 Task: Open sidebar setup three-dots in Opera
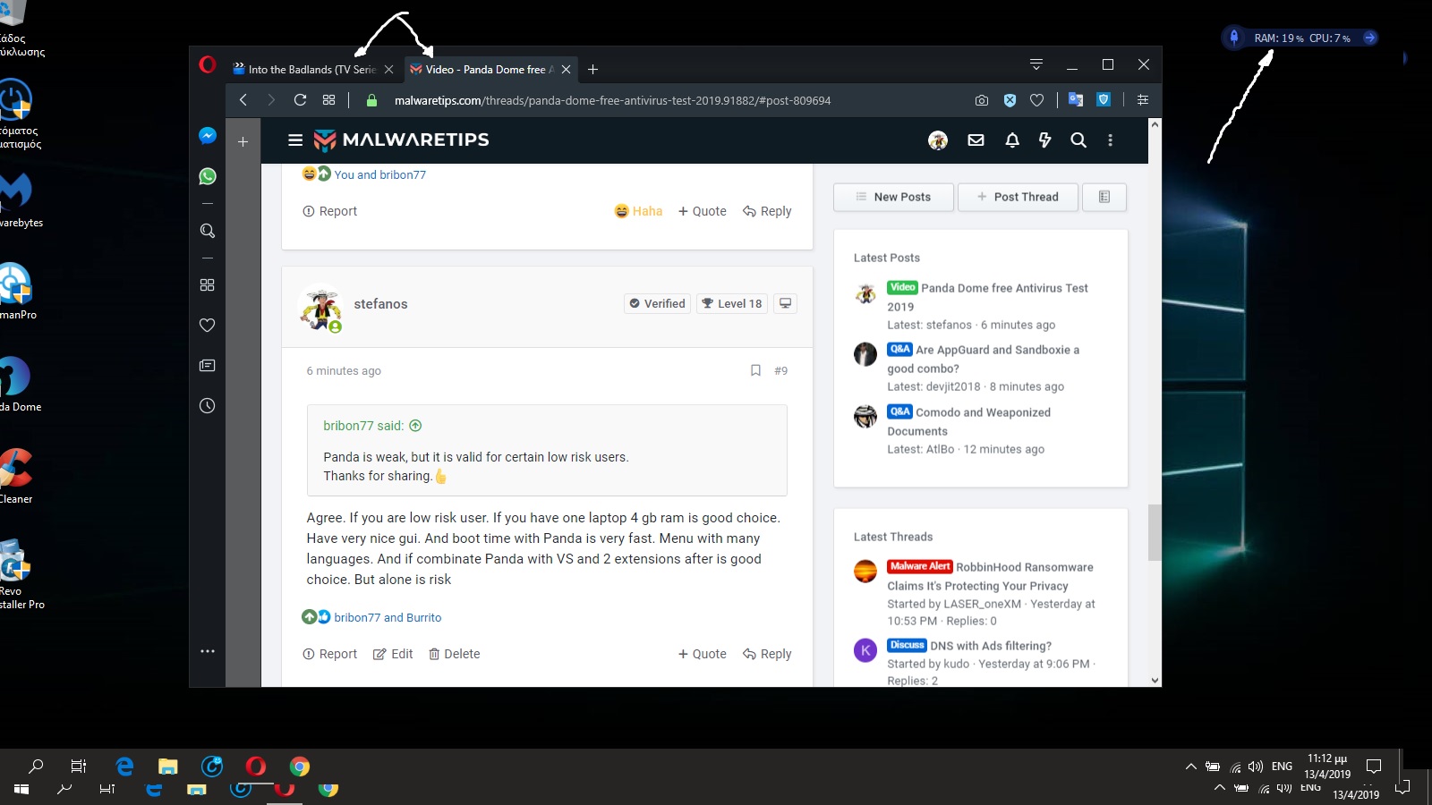pos(208,651)
